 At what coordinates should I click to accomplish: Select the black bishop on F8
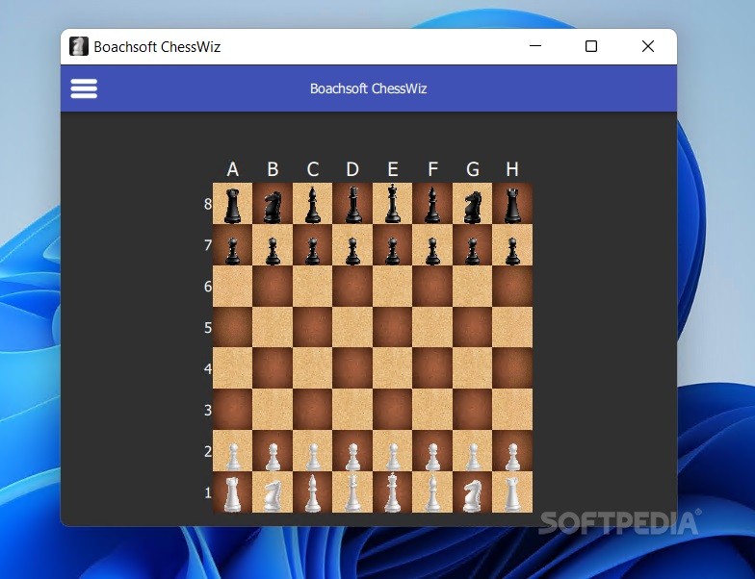click(x=432, y=204)
